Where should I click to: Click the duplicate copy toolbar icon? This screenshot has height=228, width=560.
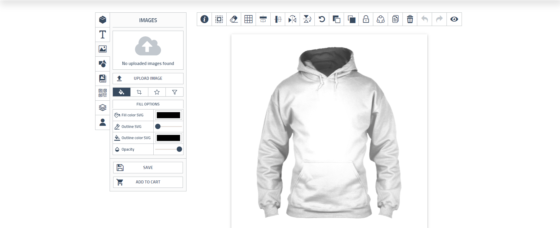(395, 19)
